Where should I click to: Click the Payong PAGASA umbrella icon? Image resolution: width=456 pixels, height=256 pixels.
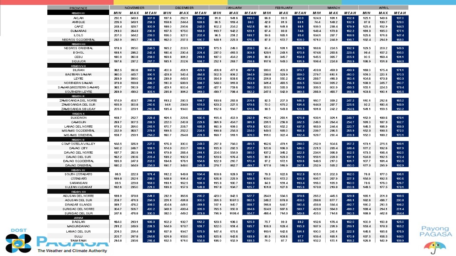[x=435, y=247]
